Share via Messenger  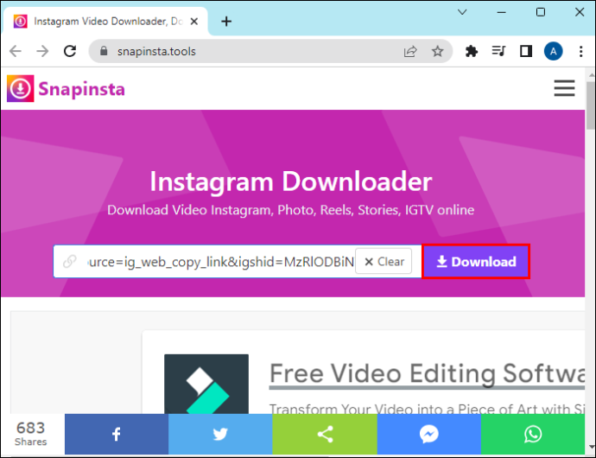tap(428, 434)
